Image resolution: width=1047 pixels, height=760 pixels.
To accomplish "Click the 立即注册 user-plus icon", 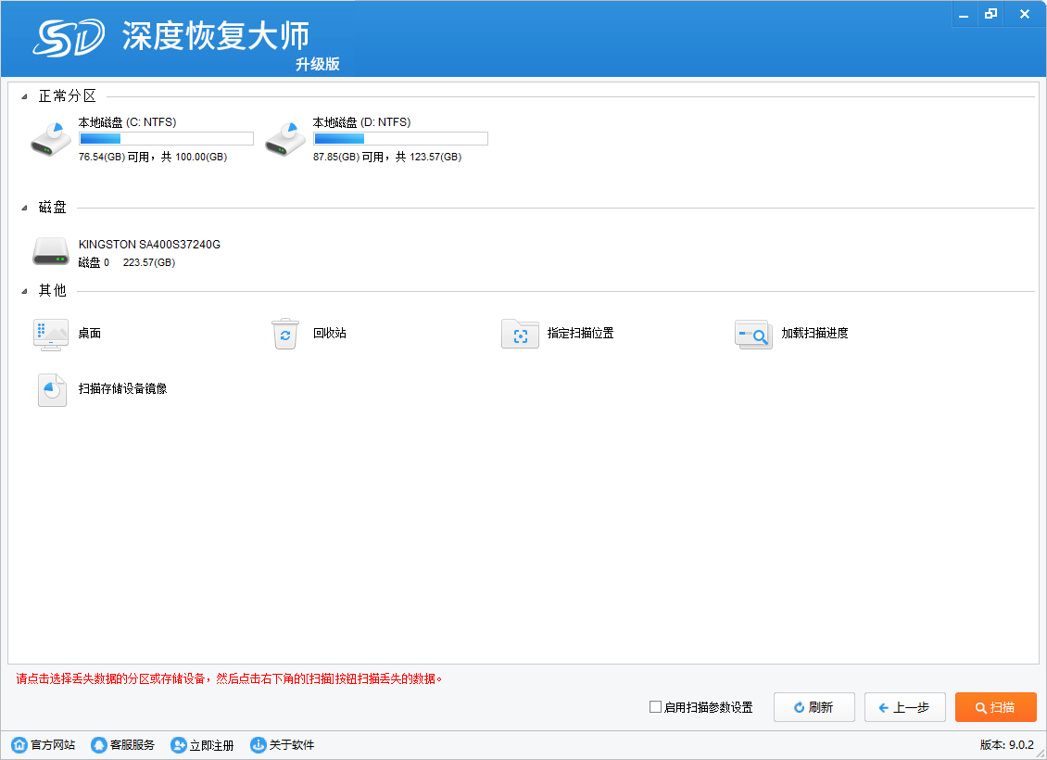I will pos(178,744).
